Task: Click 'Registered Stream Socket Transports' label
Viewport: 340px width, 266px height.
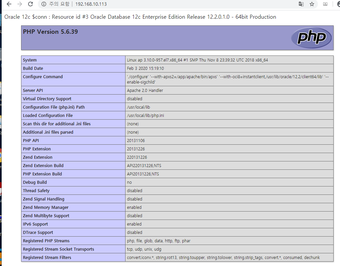Action: [59, 249]
